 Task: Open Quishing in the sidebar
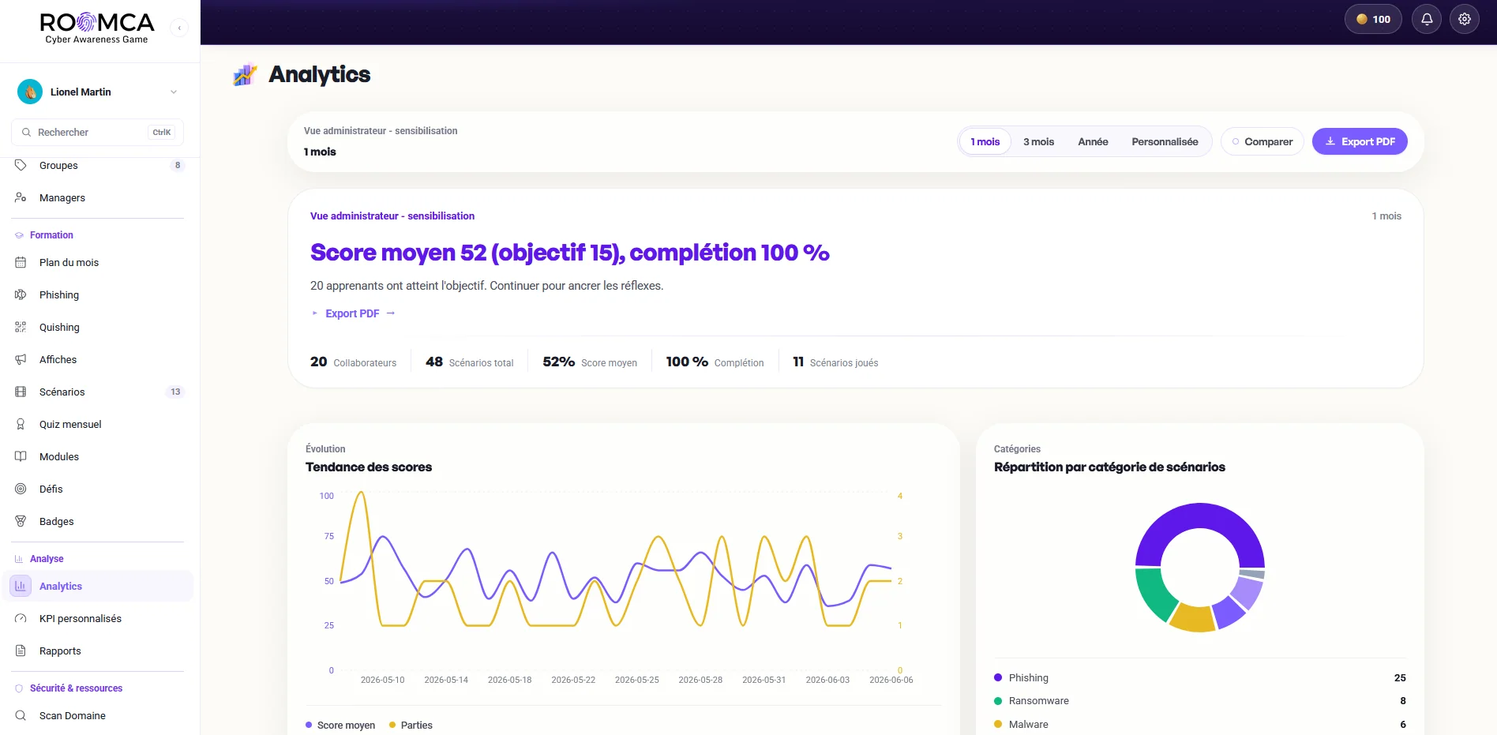click(97, 327)
